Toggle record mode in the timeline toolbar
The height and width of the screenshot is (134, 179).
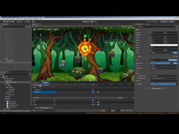34,85
